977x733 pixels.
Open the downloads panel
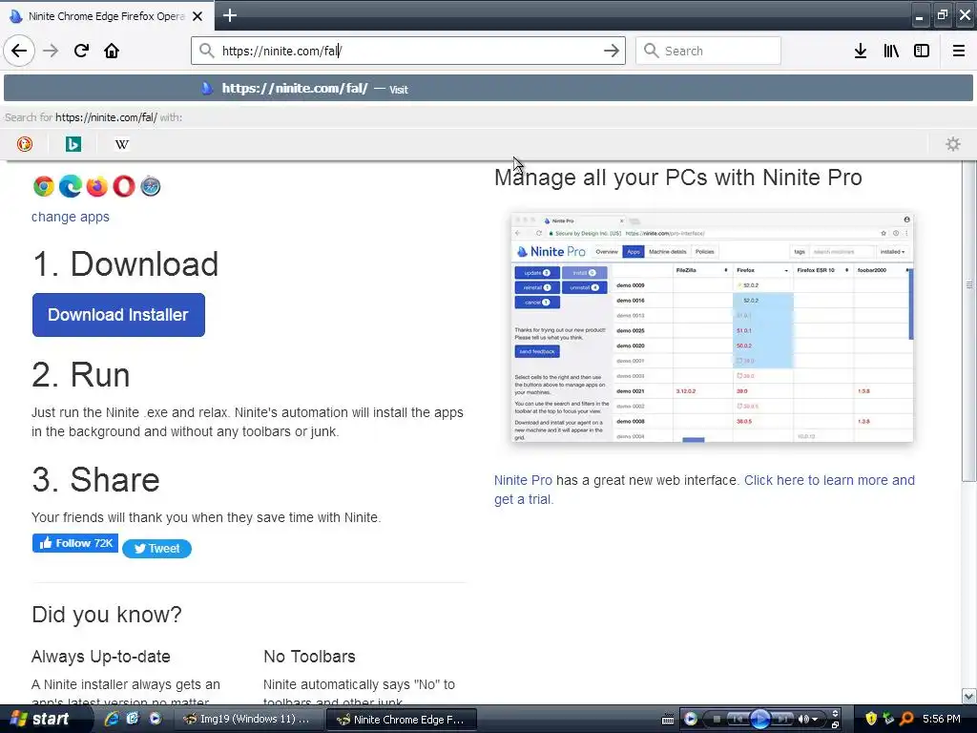(x=860, y=51)
